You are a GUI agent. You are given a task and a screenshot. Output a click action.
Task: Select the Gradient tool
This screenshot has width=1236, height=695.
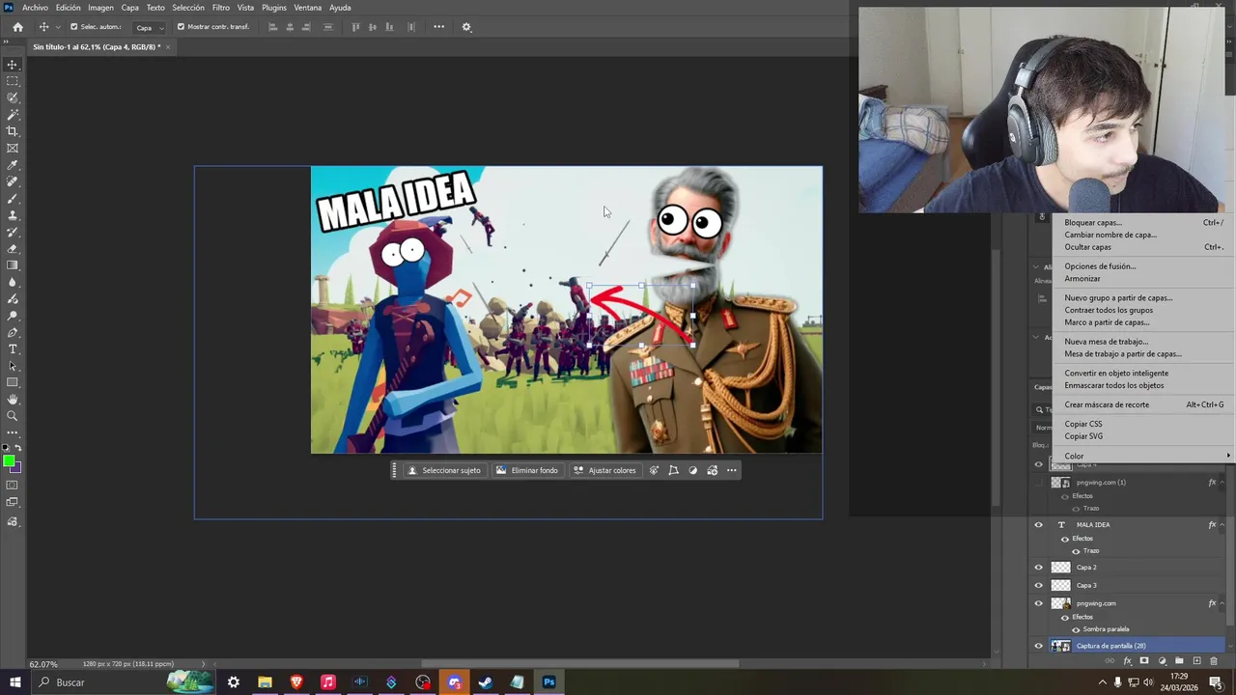13,264
